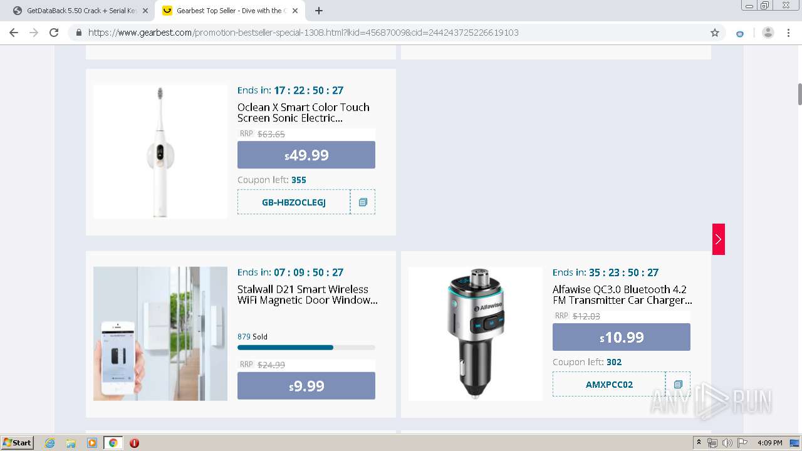Image resolution: width=802 pixels, height=451 pixels.
Task: Click the Ends in 07 : 09 : 50 : 27 timer
Action: [x=290, y=272]
